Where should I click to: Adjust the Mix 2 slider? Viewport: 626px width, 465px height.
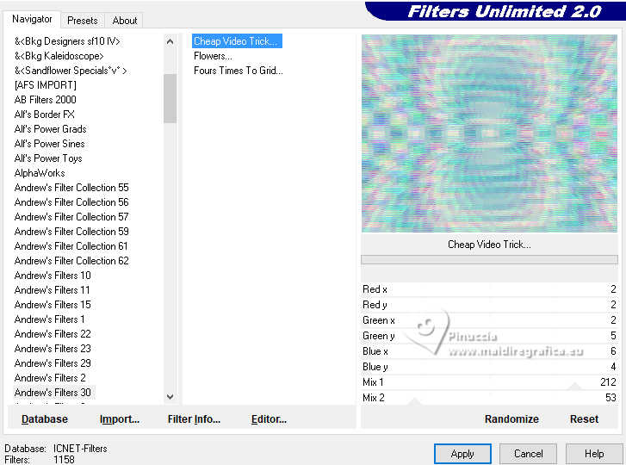(x=489, y=398)
